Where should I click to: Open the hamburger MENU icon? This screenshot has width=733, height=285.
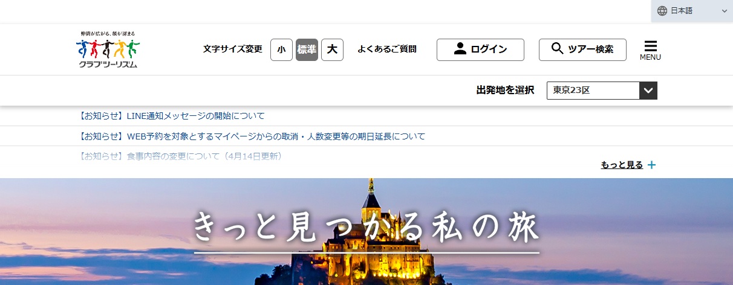[651, 46]
